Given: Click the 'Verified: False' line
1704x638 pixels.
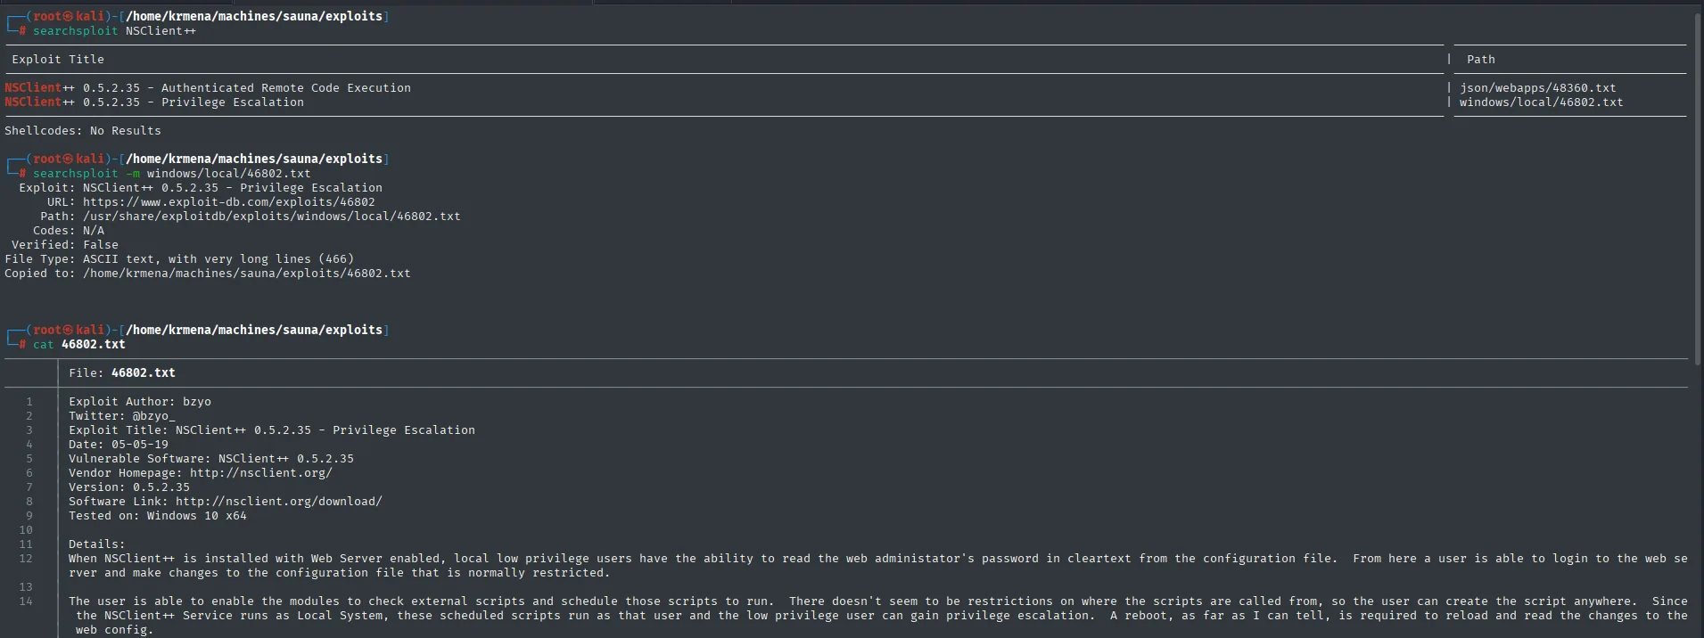Looking at the screenshot, I should coord(65,245).
